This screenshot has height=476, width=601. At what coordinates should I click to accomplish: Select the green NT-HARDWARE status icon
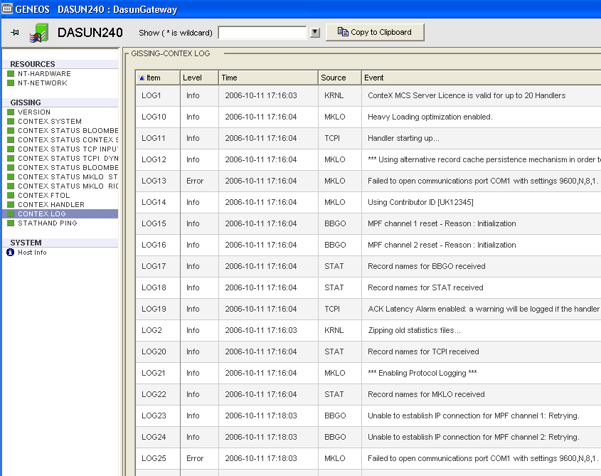pyautogui.click(x=11, y=74)
